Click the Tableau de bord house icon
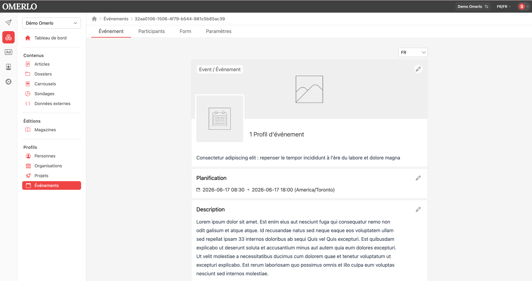 tap(28, 38)
